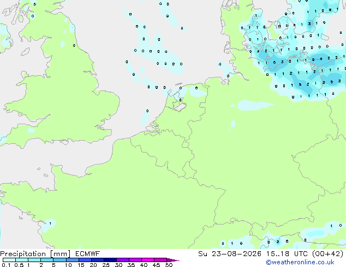Pick the legend swatch between 0.1 and 0.5
This screenshot has width=346, height=267.
[9, 260]
